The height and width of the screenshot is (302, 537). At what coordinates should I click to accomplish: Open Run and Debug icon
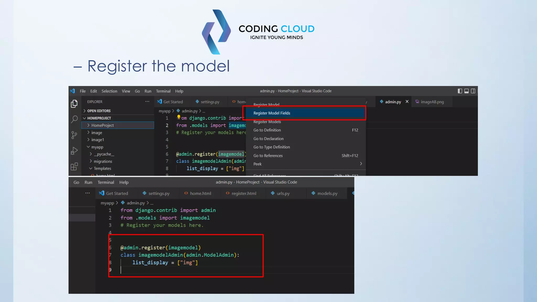74,151
